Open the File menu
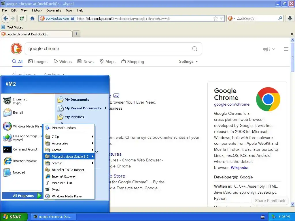The image size is (295, 221). (x=4, y=10)
